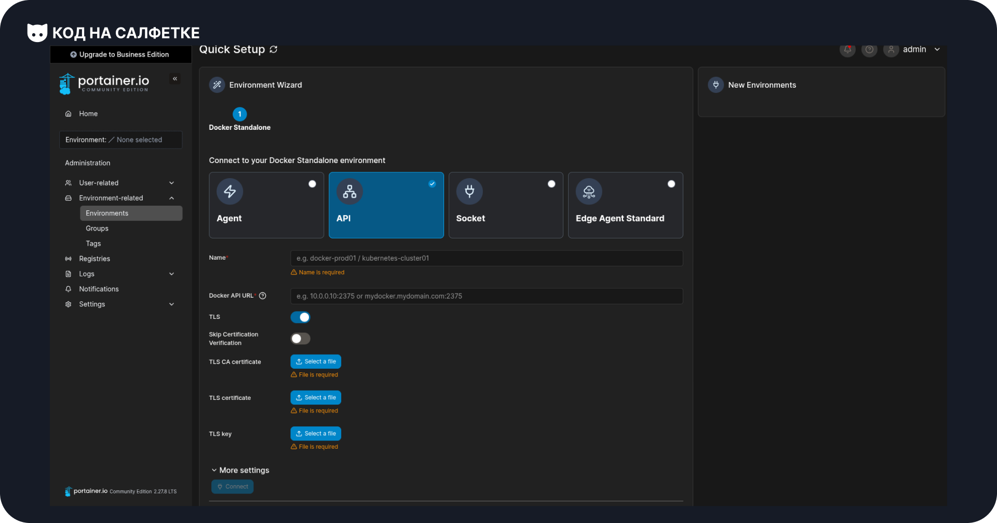Open the admin dropdown arrow

[x=937, y=49]
